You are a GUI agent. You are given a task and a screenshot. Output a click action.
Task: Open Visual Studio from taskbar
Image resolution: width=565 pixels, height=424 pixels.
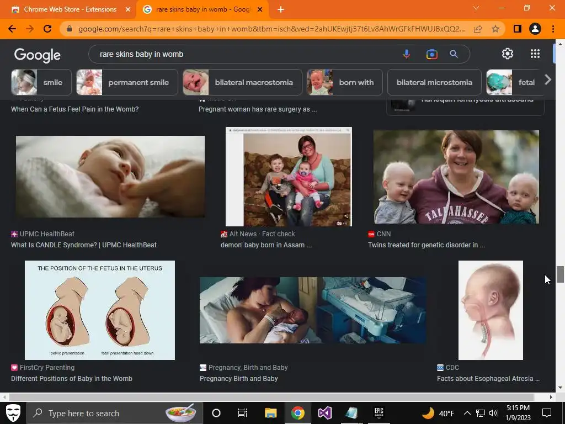(324, 413)
